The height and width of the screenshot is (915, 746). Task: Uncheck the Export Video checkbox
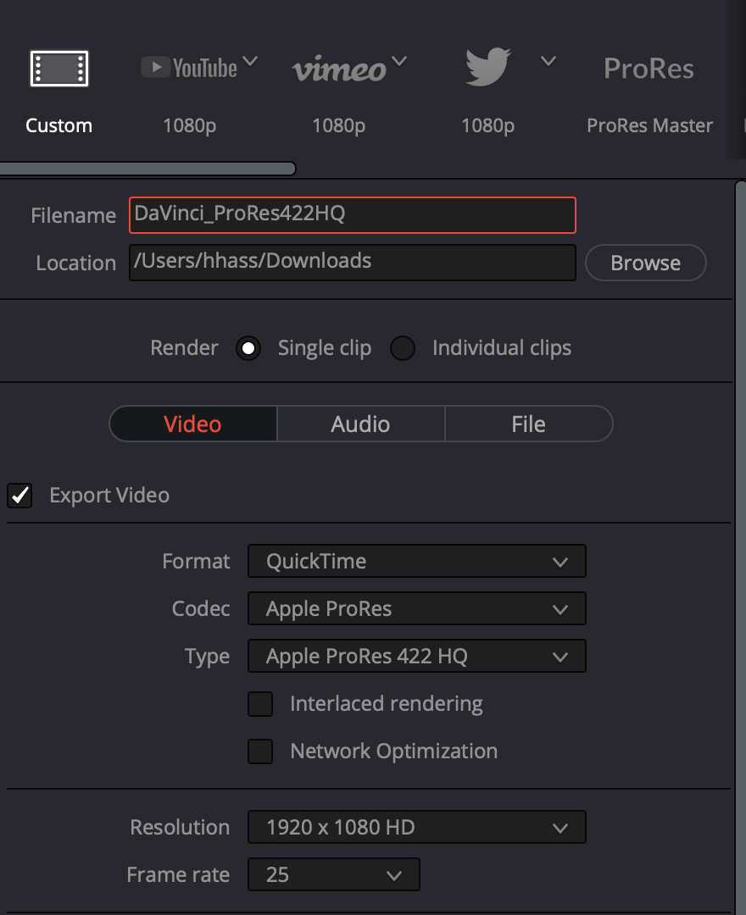click(x=19, y=496)
